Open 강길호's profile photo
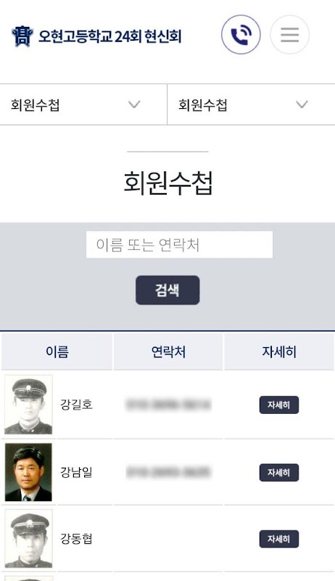 coord(28,405)
